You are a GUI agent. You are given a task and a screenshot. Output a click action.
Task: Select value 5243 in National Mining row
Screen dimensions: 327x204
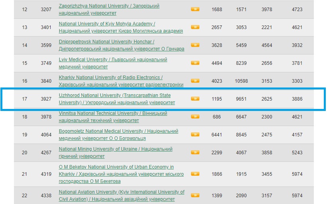click(x=297, y=153)
